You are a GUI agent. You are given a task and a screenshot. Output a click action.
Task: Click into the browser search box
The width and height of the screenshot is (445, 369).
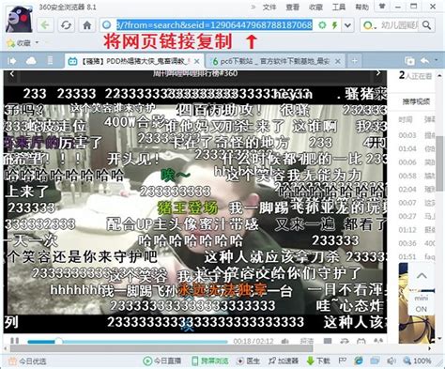point(399,25)
